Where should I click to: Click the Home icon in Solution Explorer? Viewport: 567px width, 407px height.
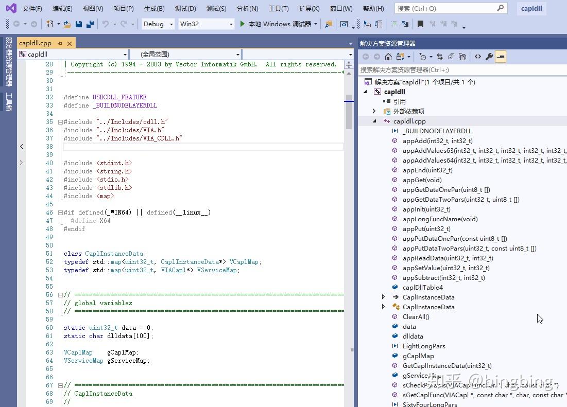388,57
